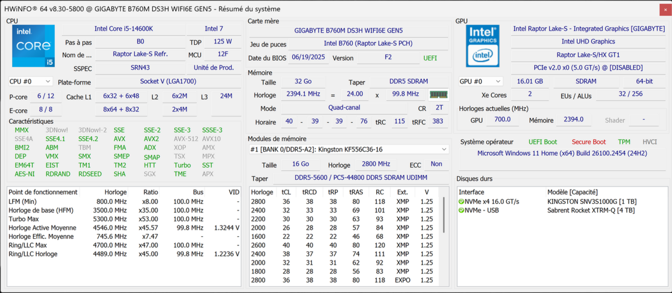Click the Microsoft Windows 11 Home operating system text
Screen dimensions: 672x293
coord(561,154)
